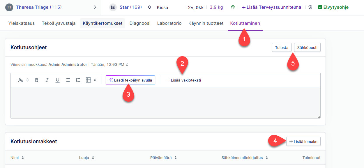Open the edit history version dropdown
Image resolution: width=364 pixels, height=168 pixels.
tap(127, 65)
